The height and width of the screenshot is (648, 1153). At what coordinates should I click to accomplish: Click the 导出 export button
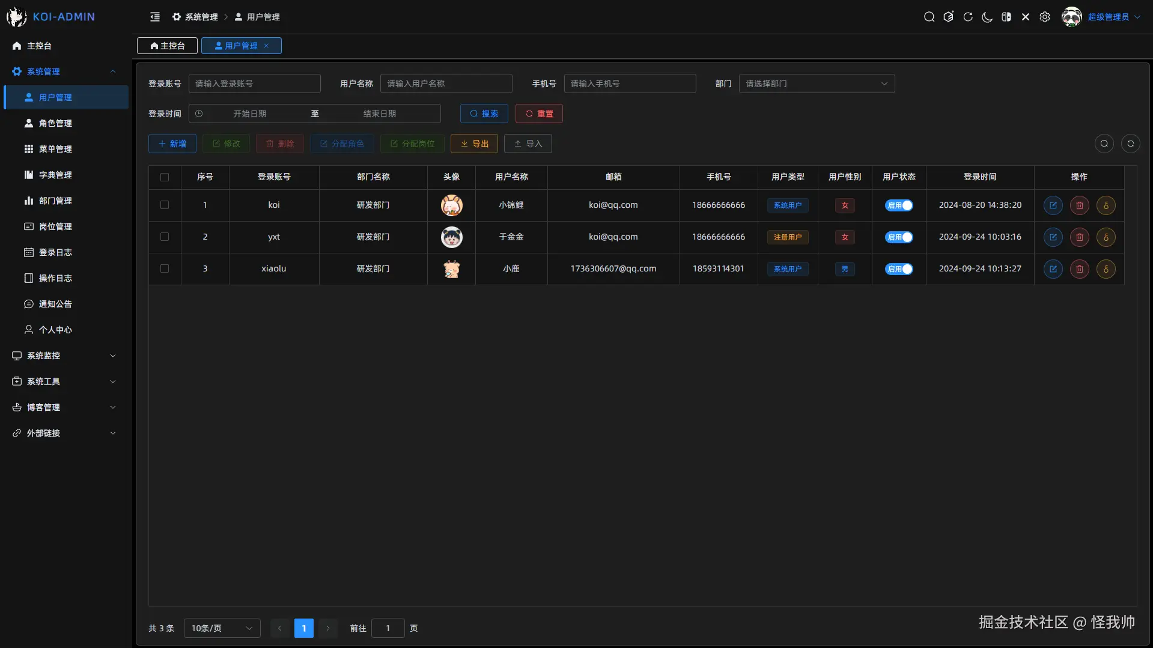tap(474, 144)
